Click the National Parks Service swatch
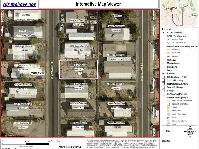 coord(168,121)
